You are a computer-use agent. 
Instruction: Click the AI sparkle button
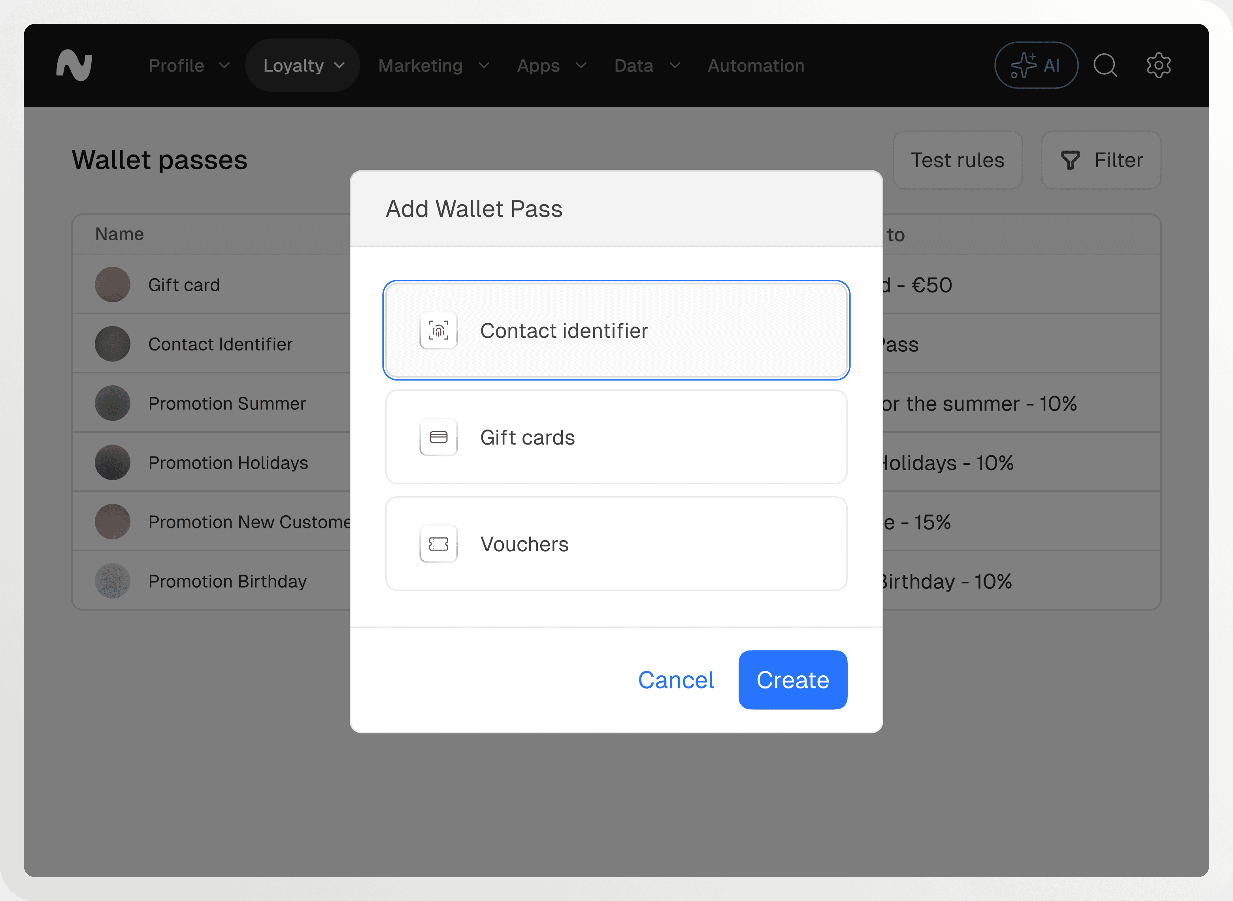click(x=1035, y=66)
